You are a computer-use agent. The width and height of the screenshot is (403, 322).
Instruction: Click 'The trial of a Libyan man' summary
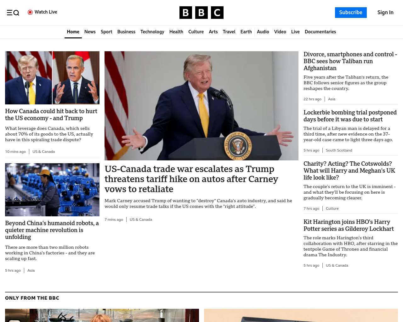pos(348,134)
